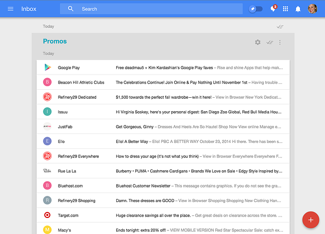Click the Macy's yellow avatar
325x234 pixels.
47,229
